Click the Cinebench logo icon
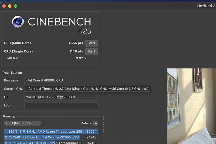This screenshot has width=216, height=144. point(18,22)
